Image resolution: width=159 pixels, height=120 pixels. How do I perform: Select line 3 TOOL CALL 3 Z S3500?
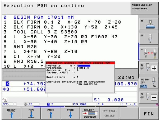40,32
